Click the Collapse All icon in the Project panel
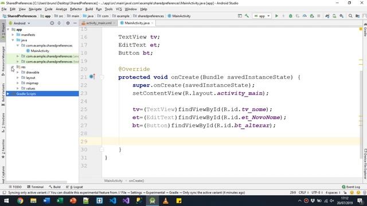Screen dimensions: 367x206 [59, 23]
